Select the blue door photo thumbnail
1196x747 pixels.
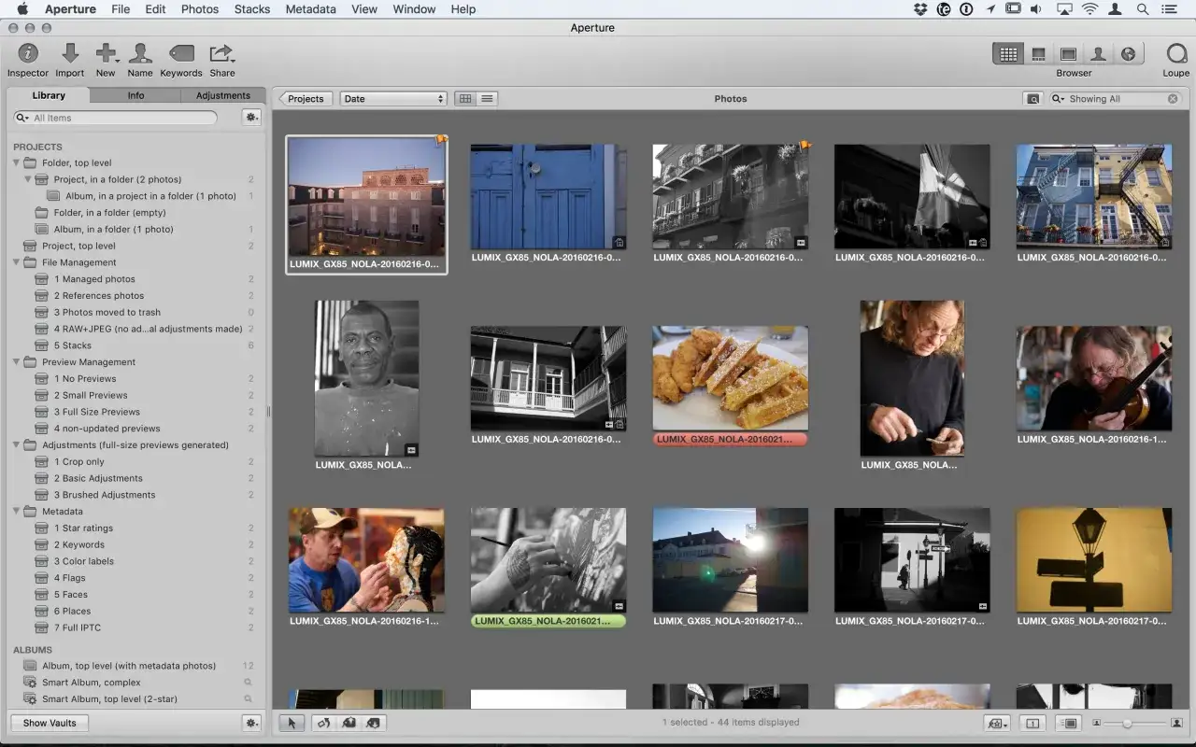[x=548, y=196]
